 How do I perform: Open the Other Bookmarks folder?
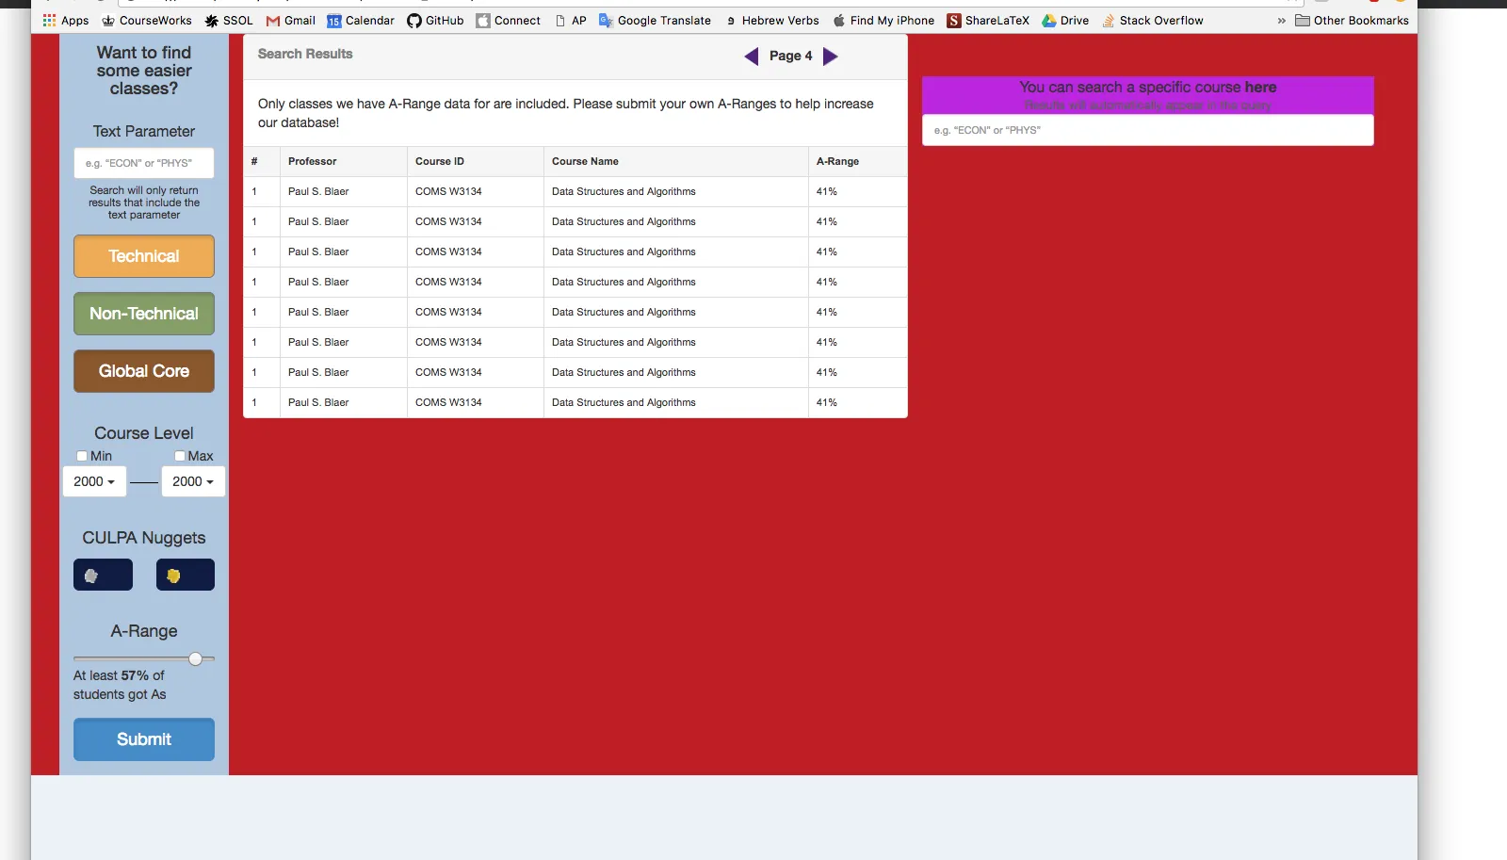click(x=1353, y=20)
